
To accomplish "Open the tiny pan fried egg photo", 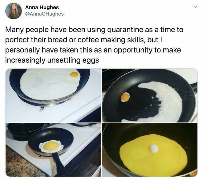I will pos(53,150).
